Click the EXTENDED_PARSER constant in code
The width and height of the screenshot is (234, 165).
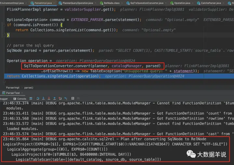[x=87, y=20]
